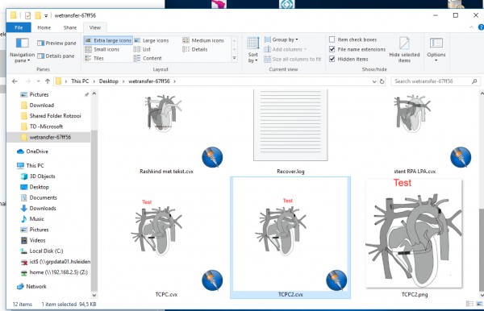Refresh the folder view

pos(382,81)
